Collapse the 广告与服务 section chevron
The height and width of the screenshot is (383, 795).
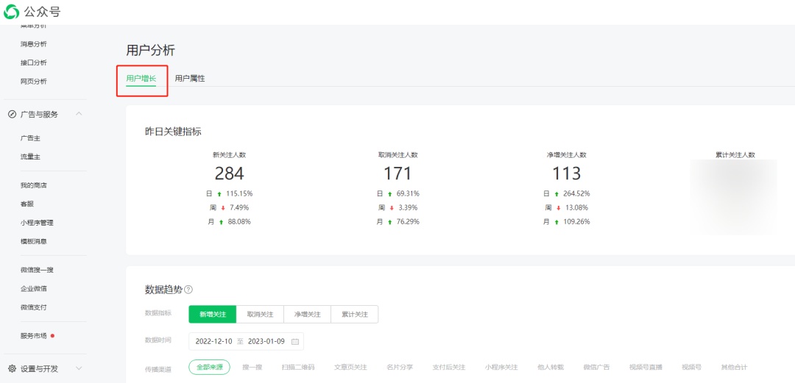click(x=79, y=114)
